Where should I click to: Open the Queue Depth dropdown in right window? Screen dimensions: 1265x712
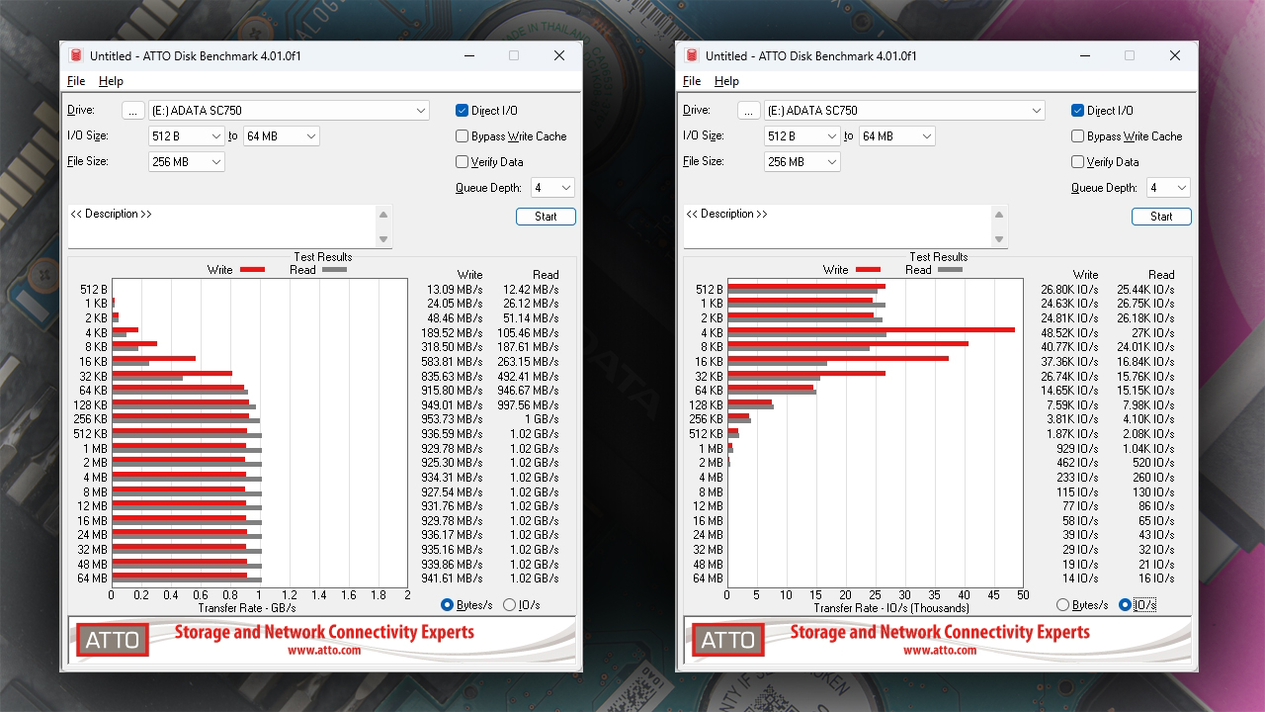1168,188
